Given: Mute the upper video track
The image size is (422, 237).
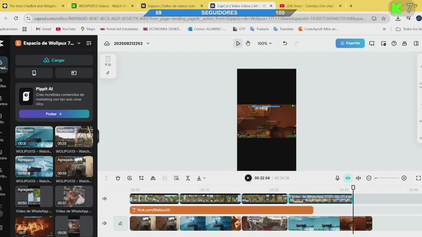Looking at the screenshot, I should [x=105, y=198].
